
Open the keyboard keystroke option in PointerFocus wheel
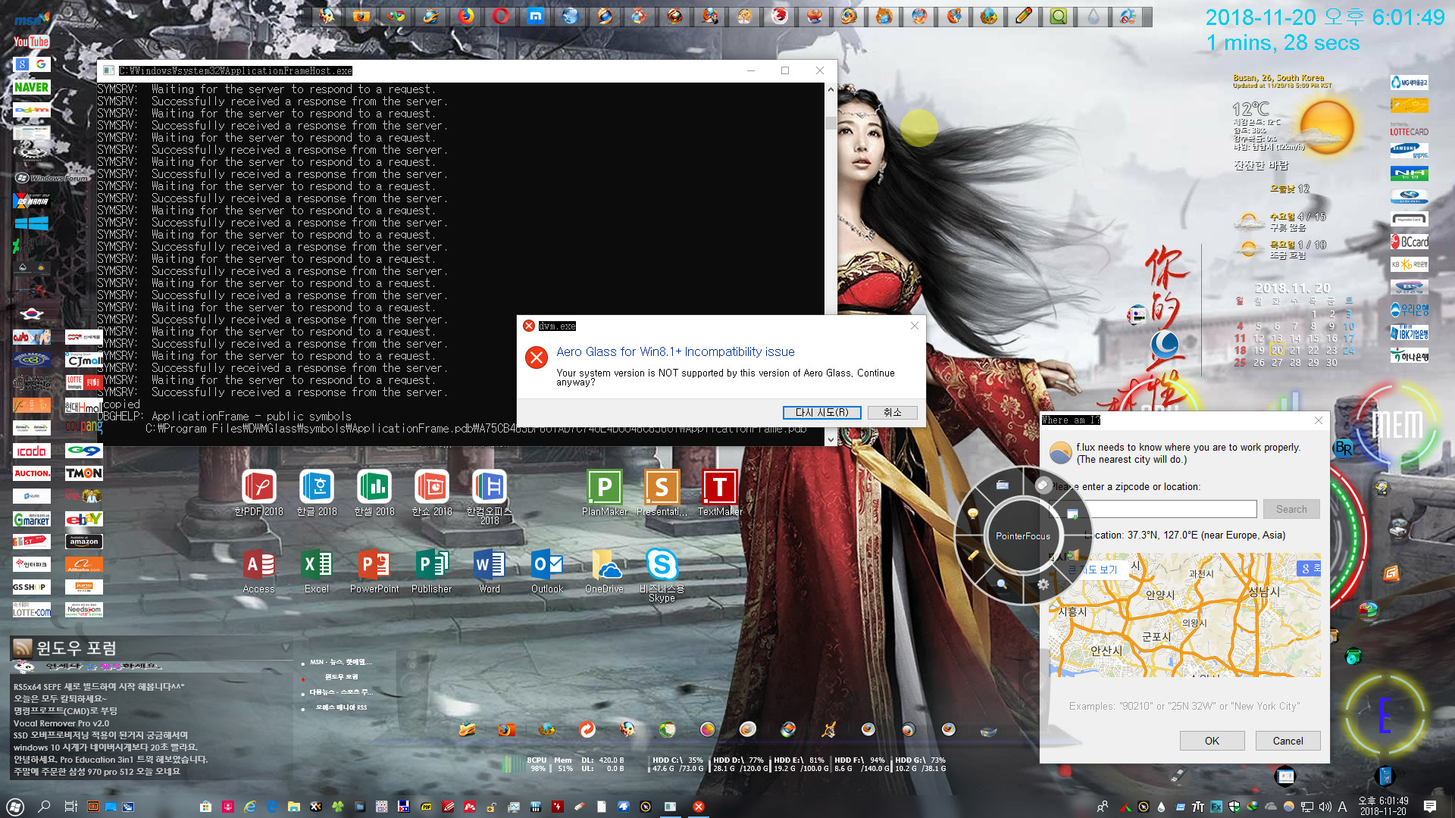coord(1002,485)
